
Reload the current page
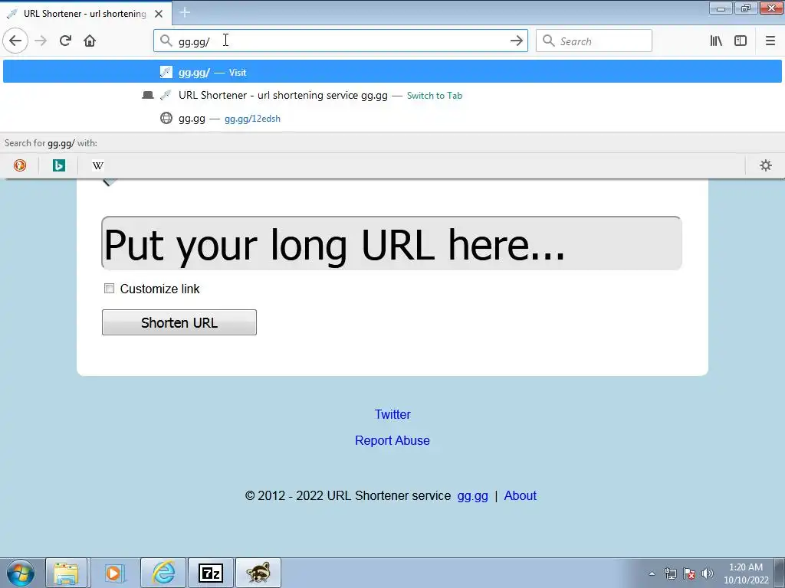pyautogui.click(x=65, y=41)
